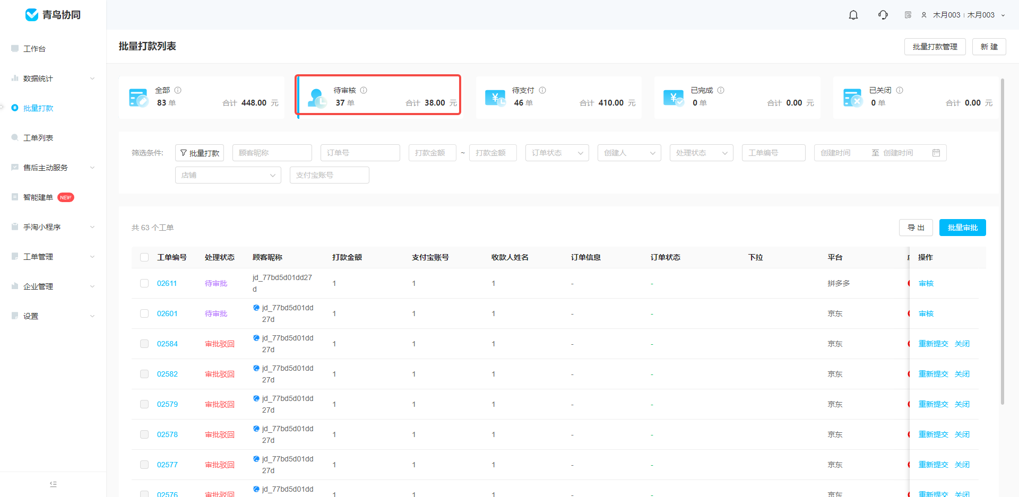Screen dimensions: 1019x497
Task: Click the 支付宝账号 filter input
Action: (x=330, y=175)
